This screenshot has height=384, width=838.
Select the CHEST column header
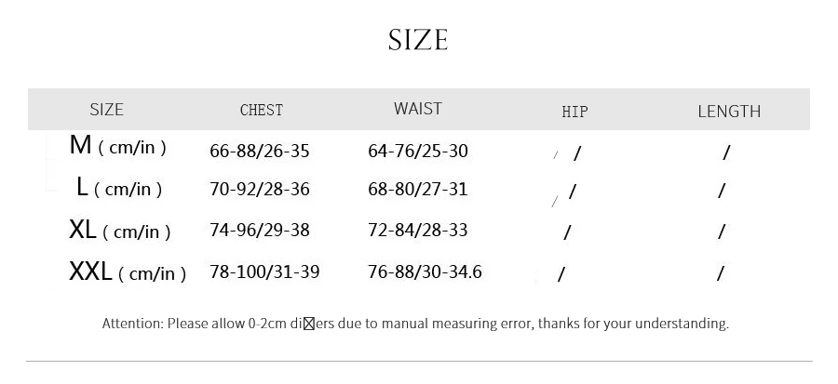pos(262,110)
